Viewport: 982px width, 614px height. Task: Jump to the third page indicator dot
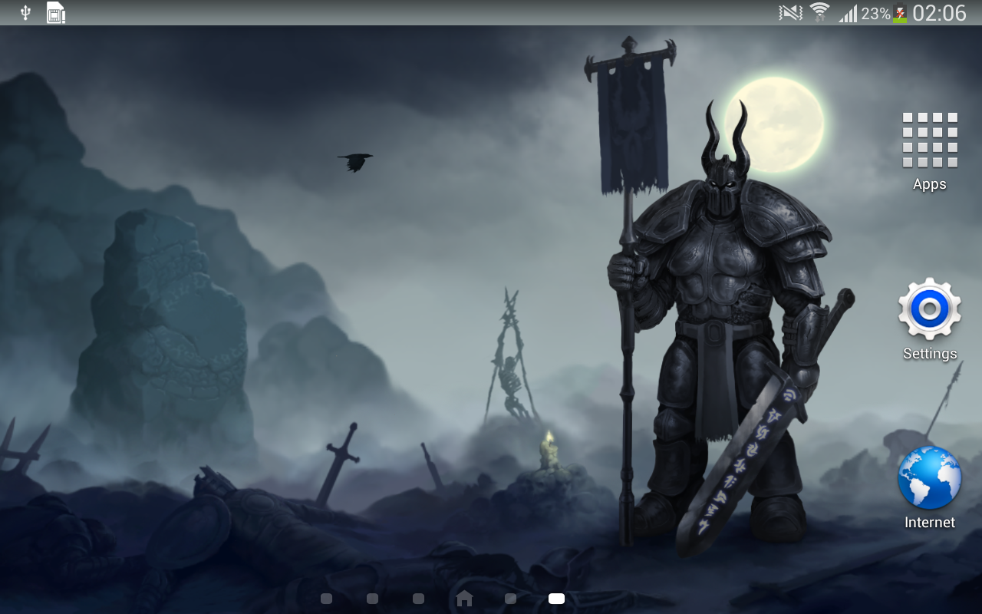pyautogui.click(x=418, y=599)
